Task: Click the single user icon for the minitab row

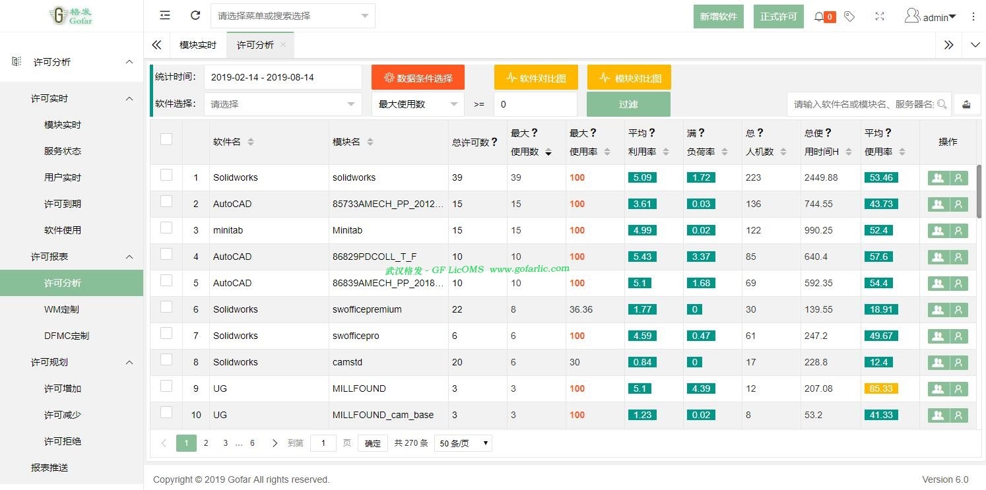Action: [x=958, y=230]
